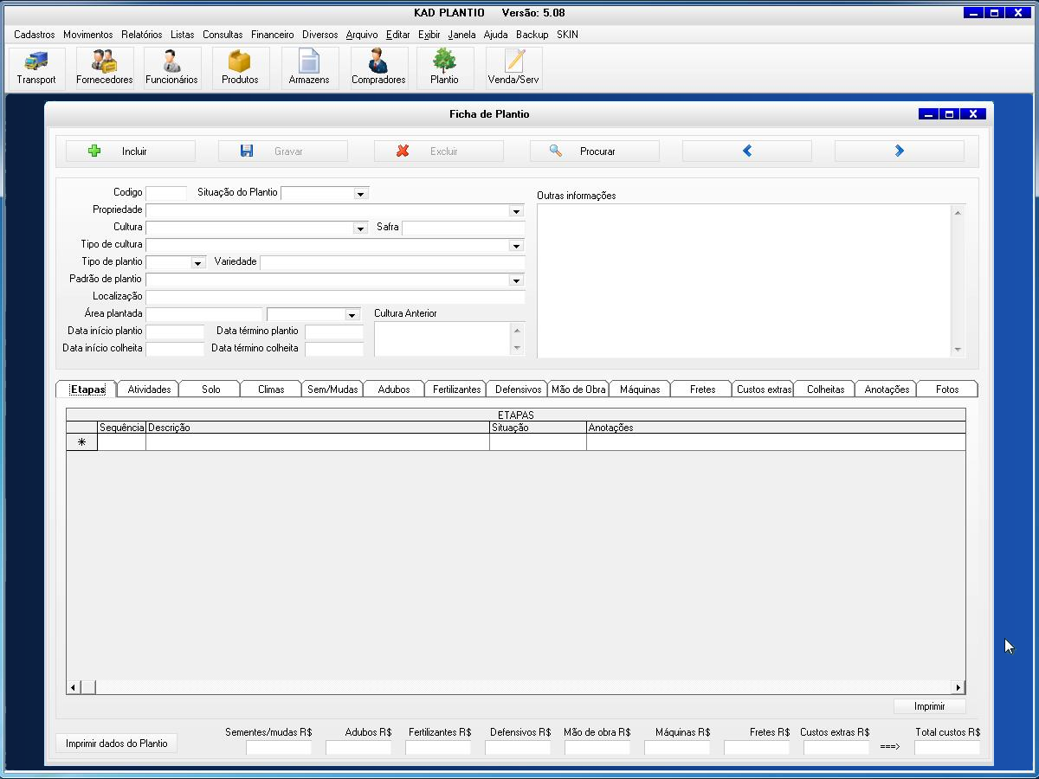
Task: Click the Excluir delete button
Action: [439, 151]
